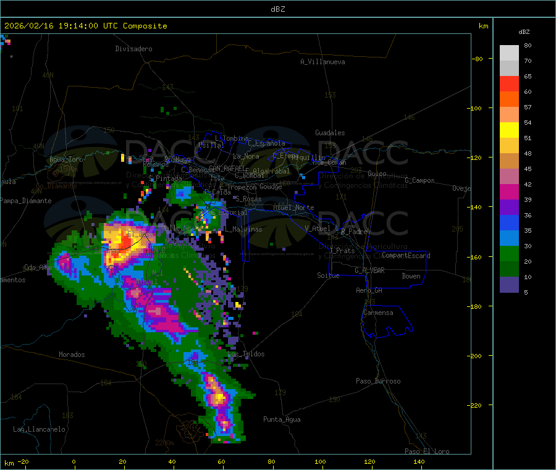This screenshot has width=556, height=470.
Task: Click the 'dBZ' title at the top
Action: [277, 9]
